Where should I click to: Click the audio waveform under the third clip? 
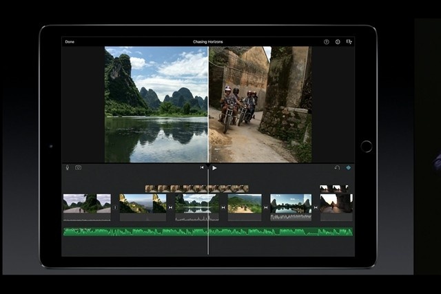coord(197,217)
